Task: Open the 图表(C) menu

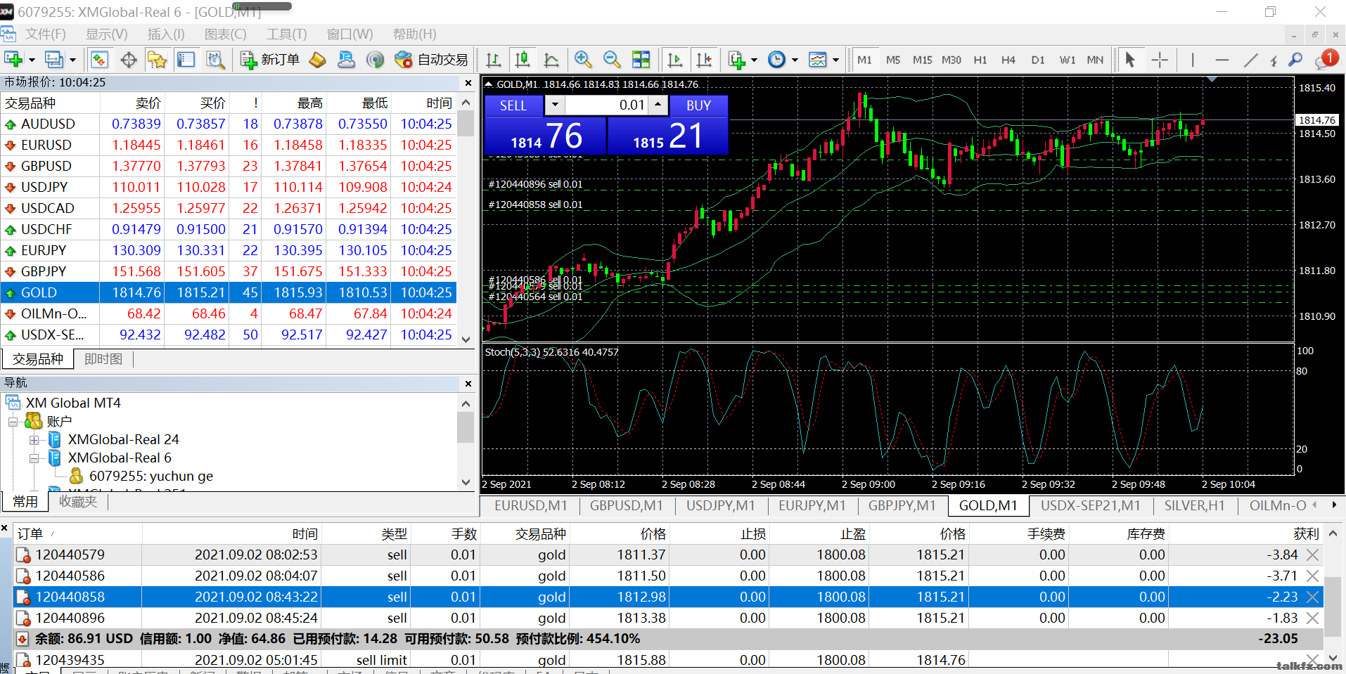Action: click(x=225, y=34)
